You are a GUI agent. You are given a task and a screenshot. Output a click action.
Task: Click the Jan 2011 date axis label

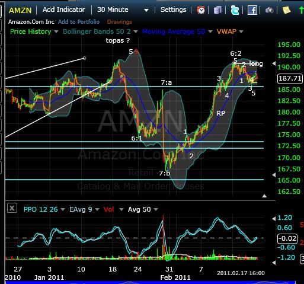49,277
